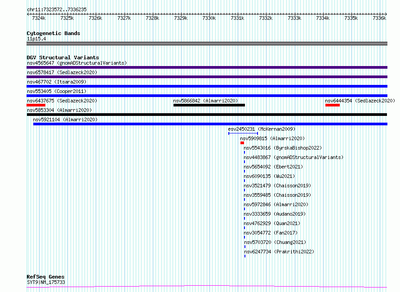This screenshot has height=292, width=400.
Task: Select nsv5921104 (Almarri2020) label
Action: click(65, 119)
